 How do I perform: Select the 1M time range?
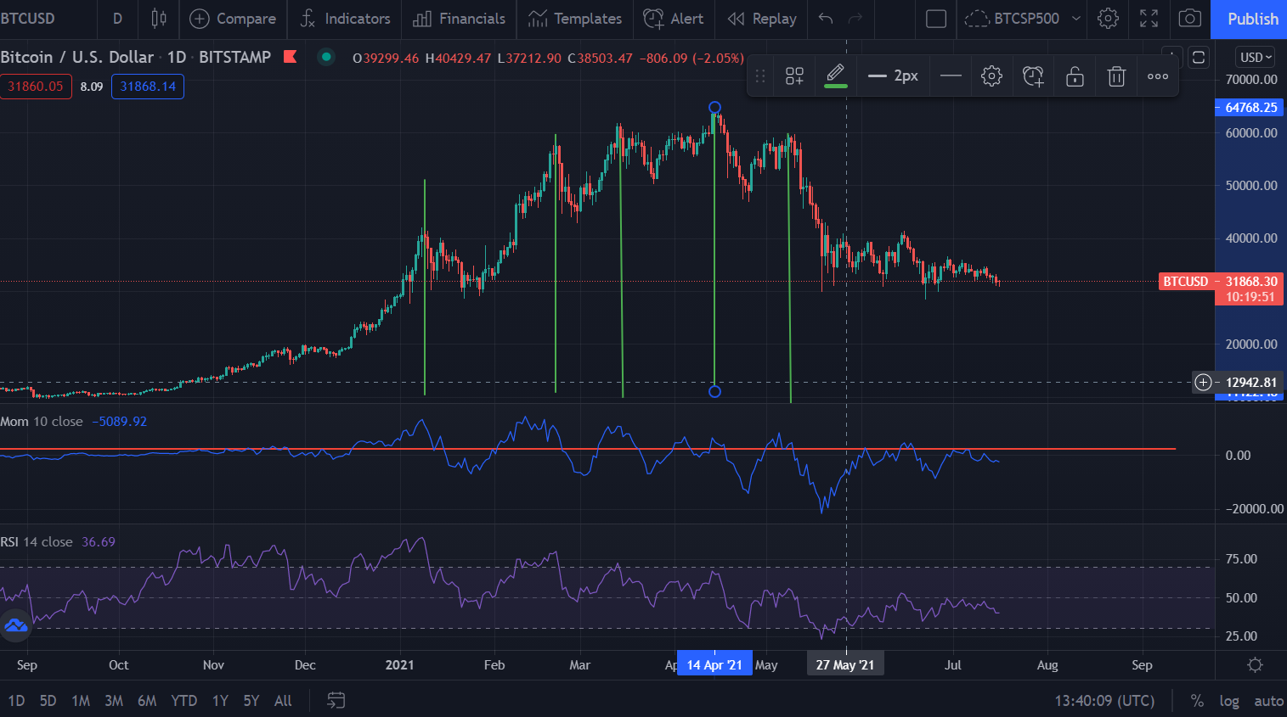[81, 700]
